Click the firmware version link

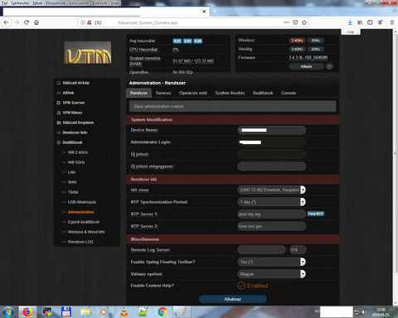(x=308, y=58)
